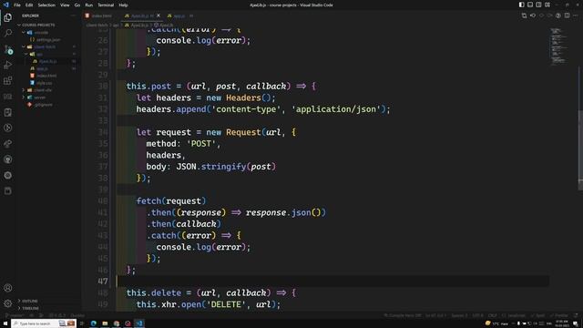This screenshot has width=583, height=328.
Task: Toggle Spell checker in status bar
Action: (537, 315)
